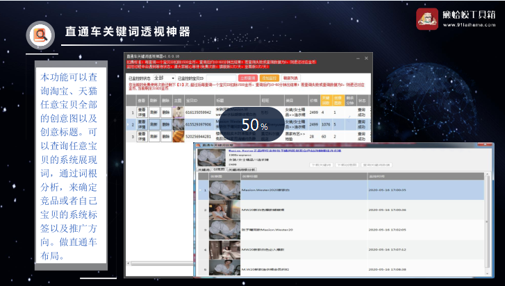Click 查询成功 status in row 1
The image size is (505, 286).
pos(362,112)
